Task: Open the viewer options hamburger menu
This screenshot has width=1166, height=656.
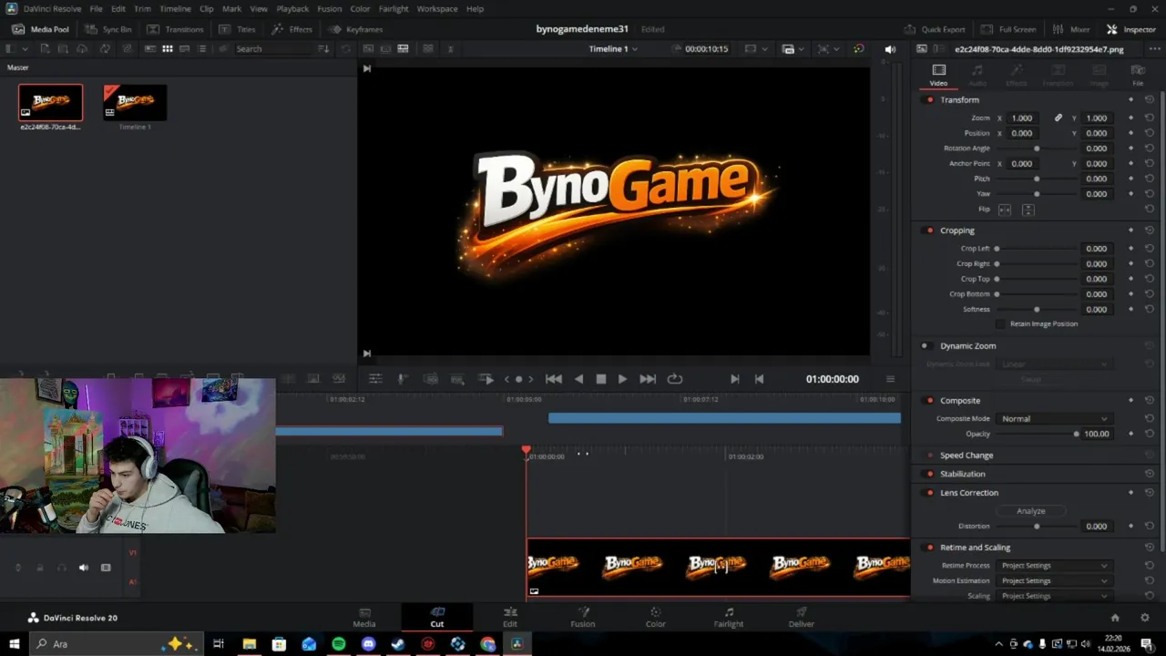Action: (x=890, y=379)
